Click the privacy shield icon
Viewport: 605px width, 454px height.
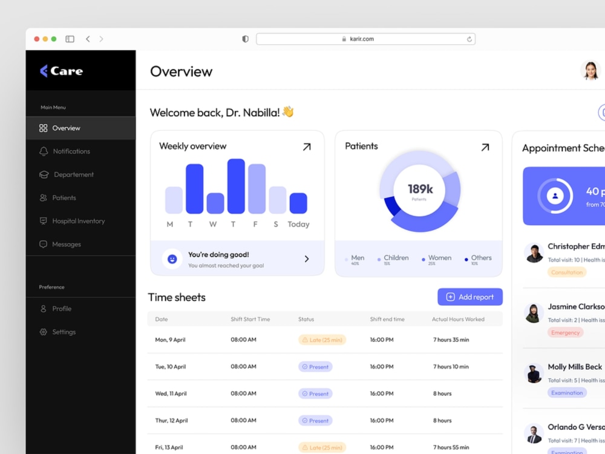click(246, 39)
